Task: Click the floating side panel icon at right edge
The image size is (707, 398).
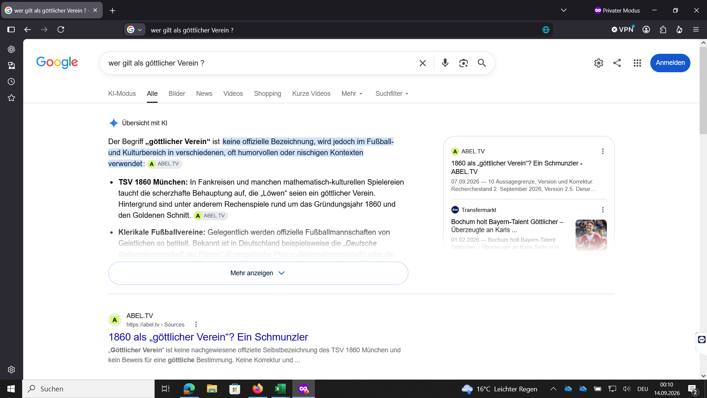Action: tap(702, 339)
